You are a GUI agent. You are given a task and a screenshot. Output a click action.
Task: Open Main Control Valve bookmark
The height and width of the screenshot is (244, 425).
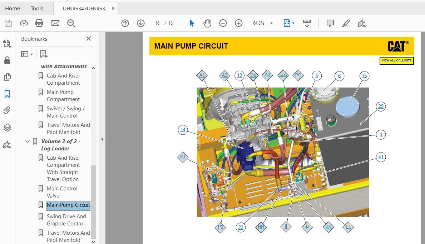pyautogui.click(x=62, y=192)
